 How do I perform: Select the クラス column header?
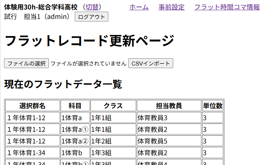coord(113,106)
